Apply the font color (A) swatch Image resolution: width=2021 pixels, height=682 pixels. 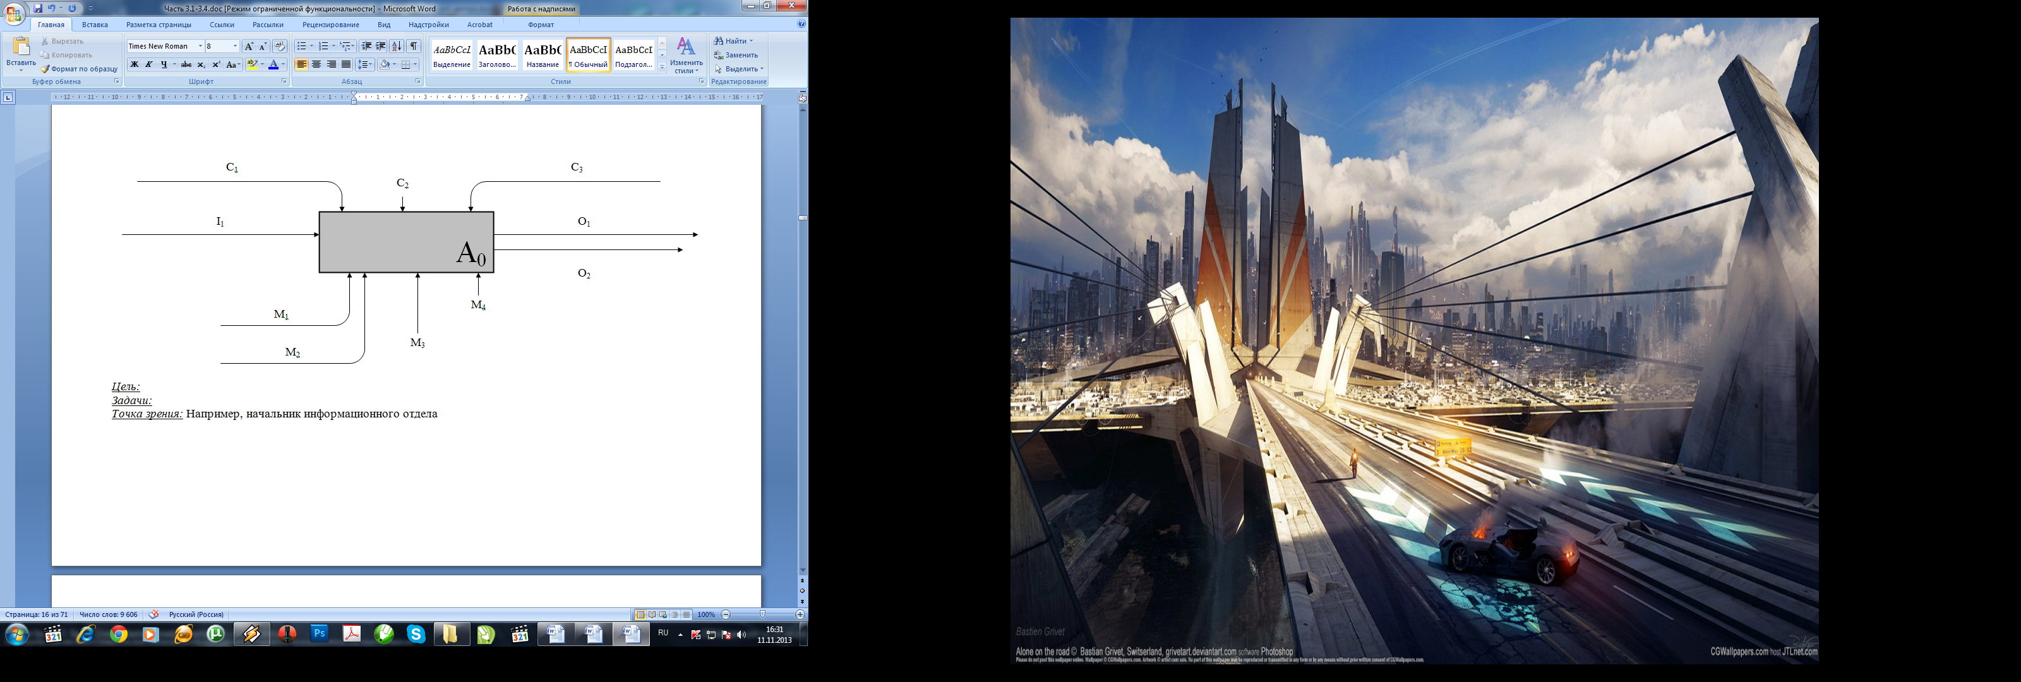[x=273, y=64]
